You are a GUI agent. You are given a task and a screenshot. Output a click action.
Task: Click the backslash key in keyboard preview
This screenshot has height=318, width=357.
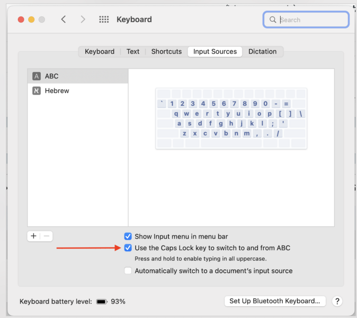[301, 113]
